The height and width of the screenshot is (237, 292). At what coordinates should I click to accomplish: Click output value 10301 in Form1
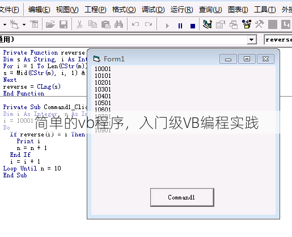(x=103, y=89)
